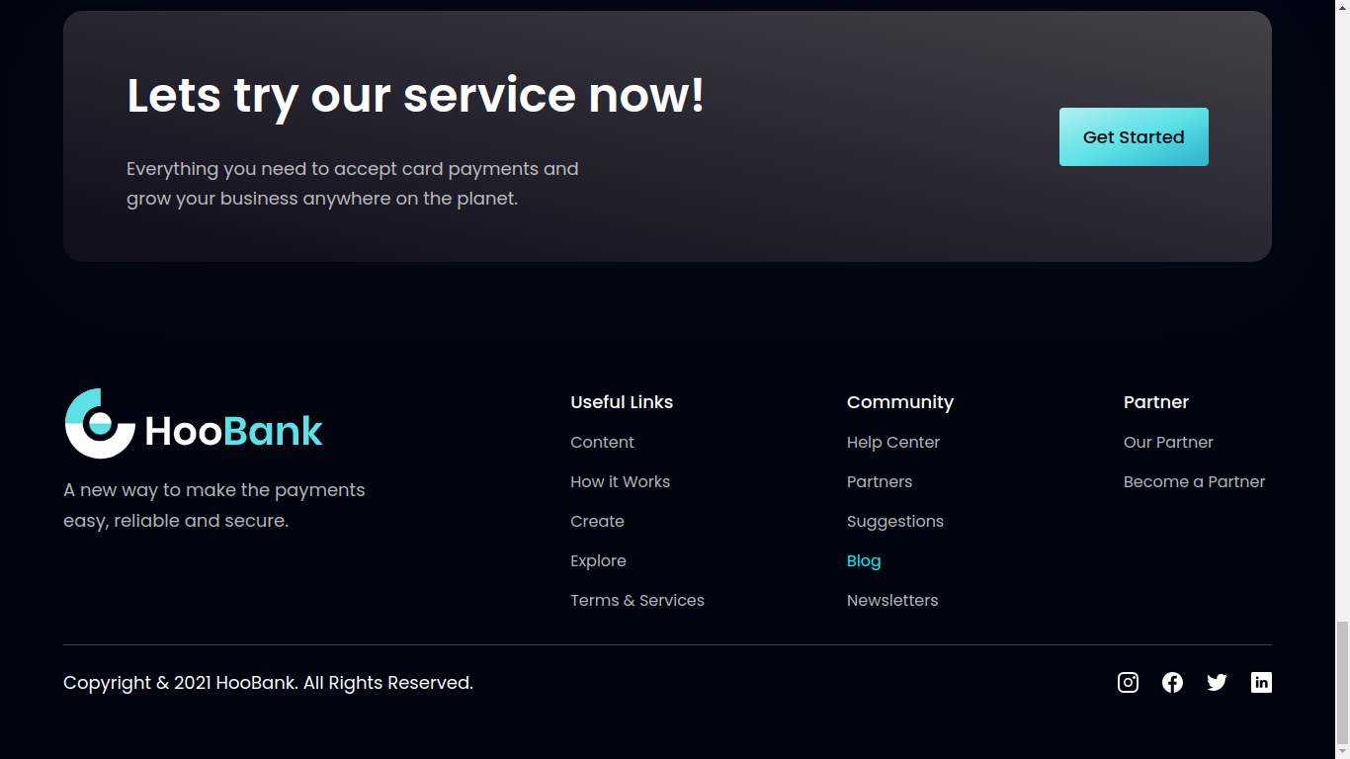
Task: Open the Content link
Action: (602, 442)
